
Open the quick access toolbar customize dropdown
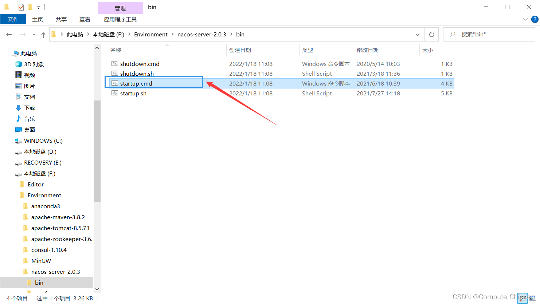tap(38, 7)
